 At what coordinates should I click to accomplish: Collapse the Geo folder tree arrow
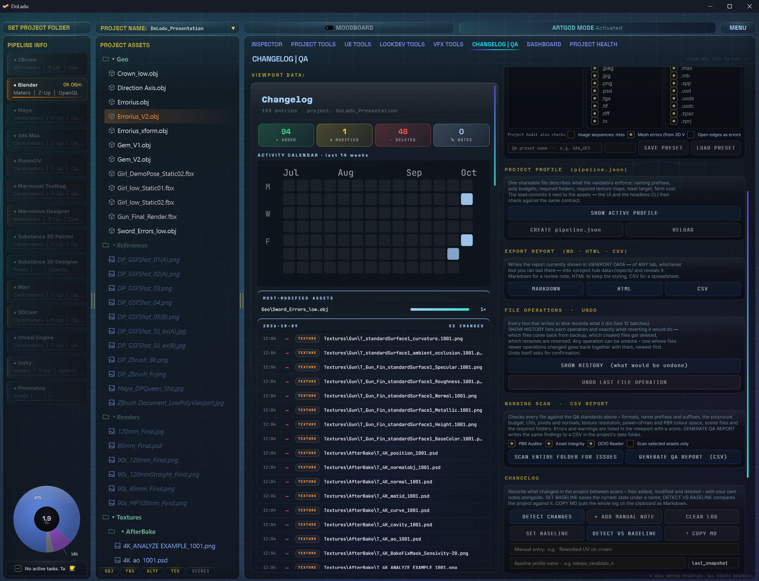click(x=113, y=59)
